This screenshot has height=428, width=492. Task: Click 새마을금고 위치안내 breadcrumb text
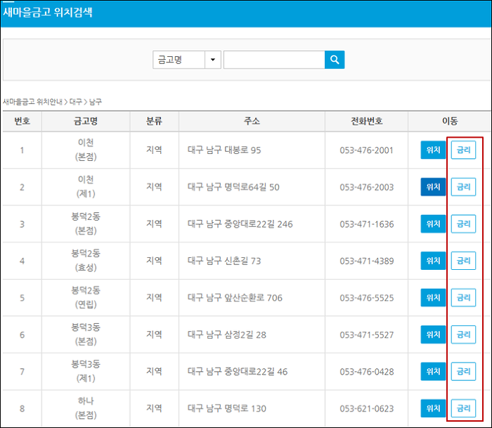click(32, 102)
